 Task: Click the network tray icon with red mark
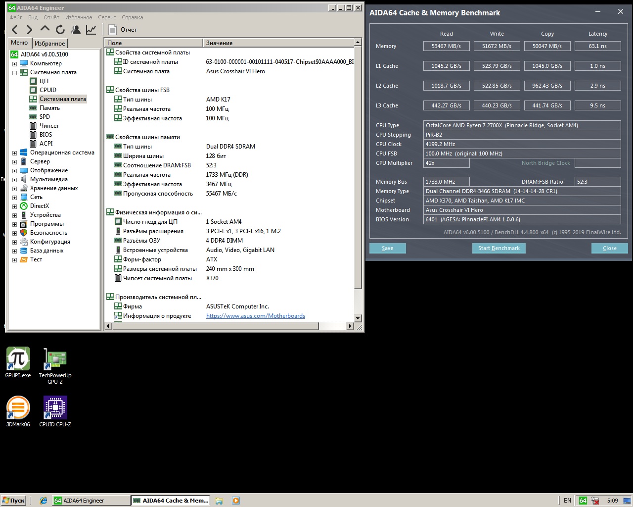tap(595, 501)
